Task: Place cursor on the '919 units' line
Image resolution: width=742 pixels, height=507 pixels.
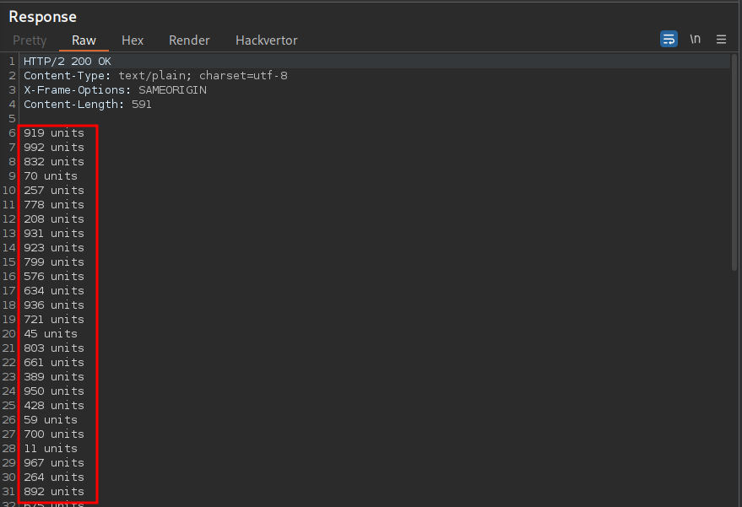Action: click(x=54, y=133)
